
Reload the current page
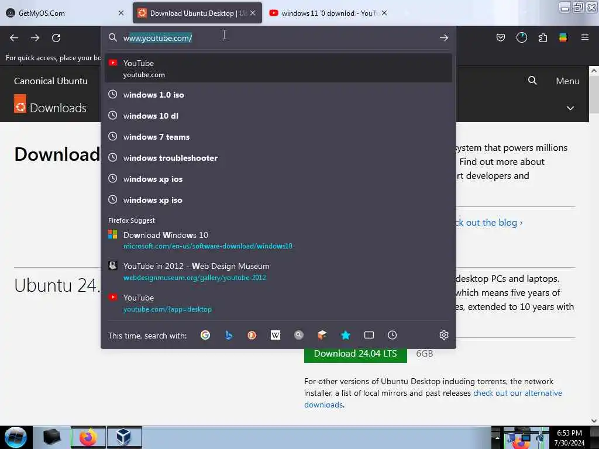pyautogui.click(x=56, y=38)
